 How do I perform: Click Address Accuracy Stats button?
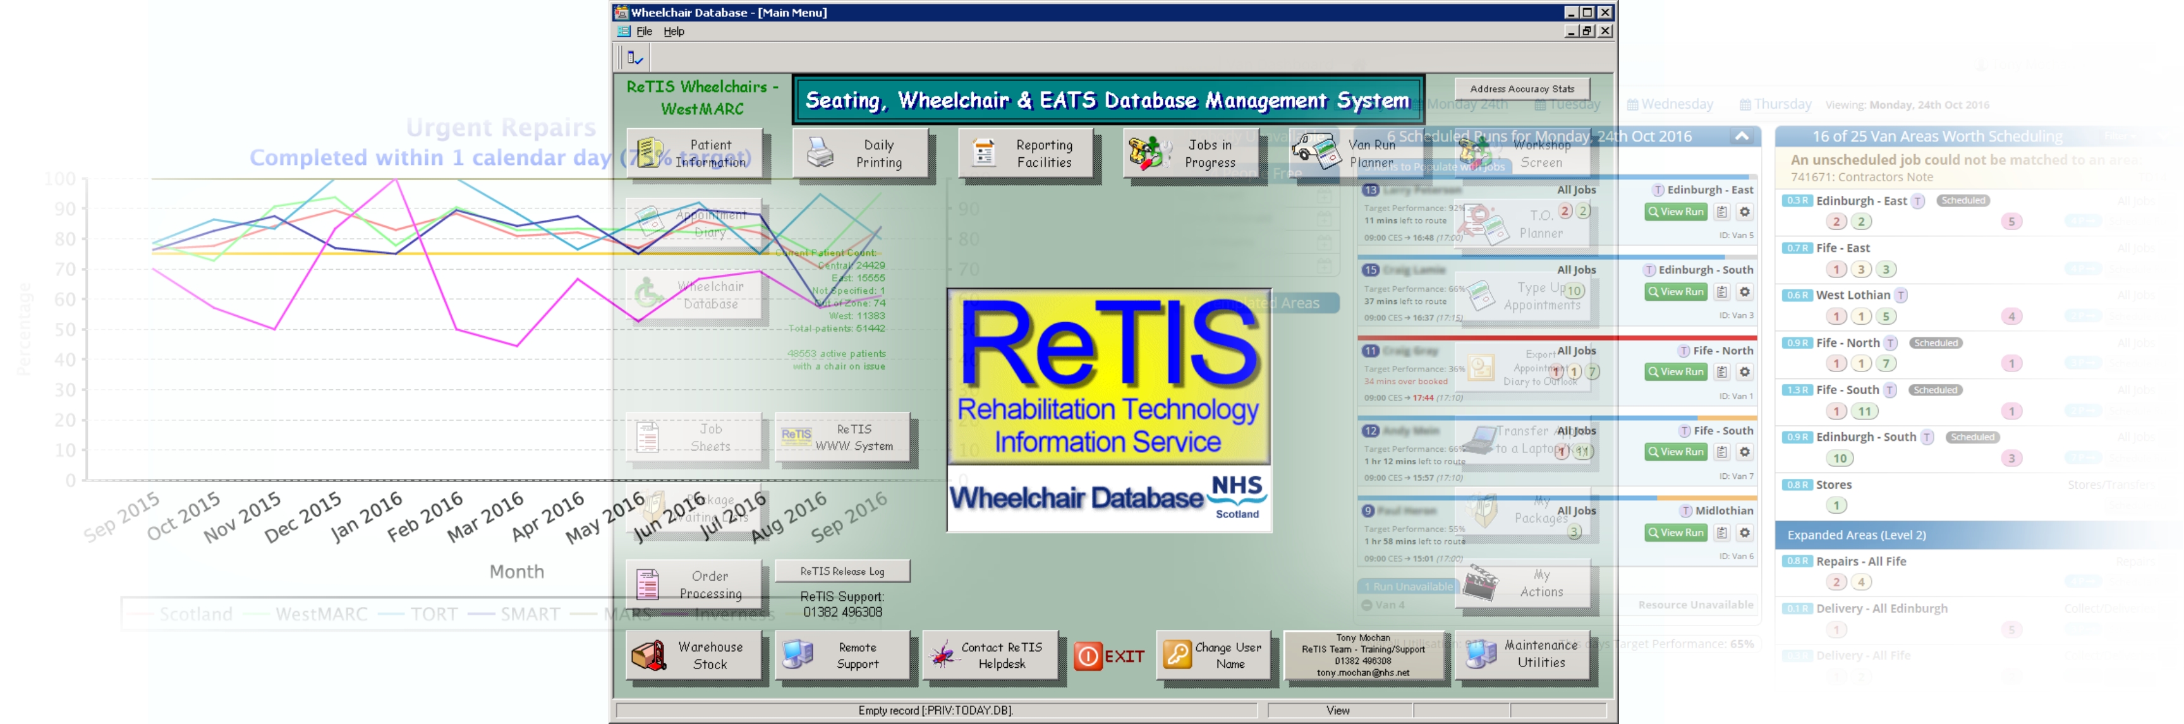click(1522, 88)
